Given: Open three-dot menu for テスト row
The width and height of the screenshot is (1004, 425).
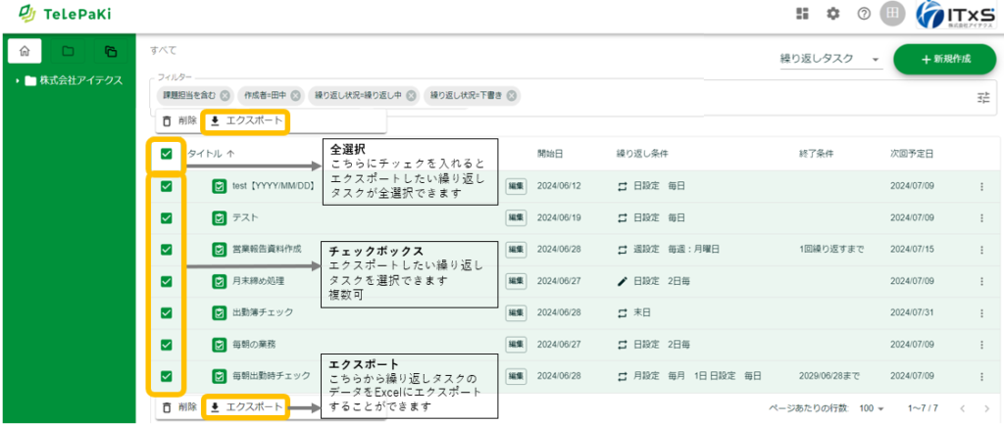Looking at the screenshot, I should click(x=981, y=217).
